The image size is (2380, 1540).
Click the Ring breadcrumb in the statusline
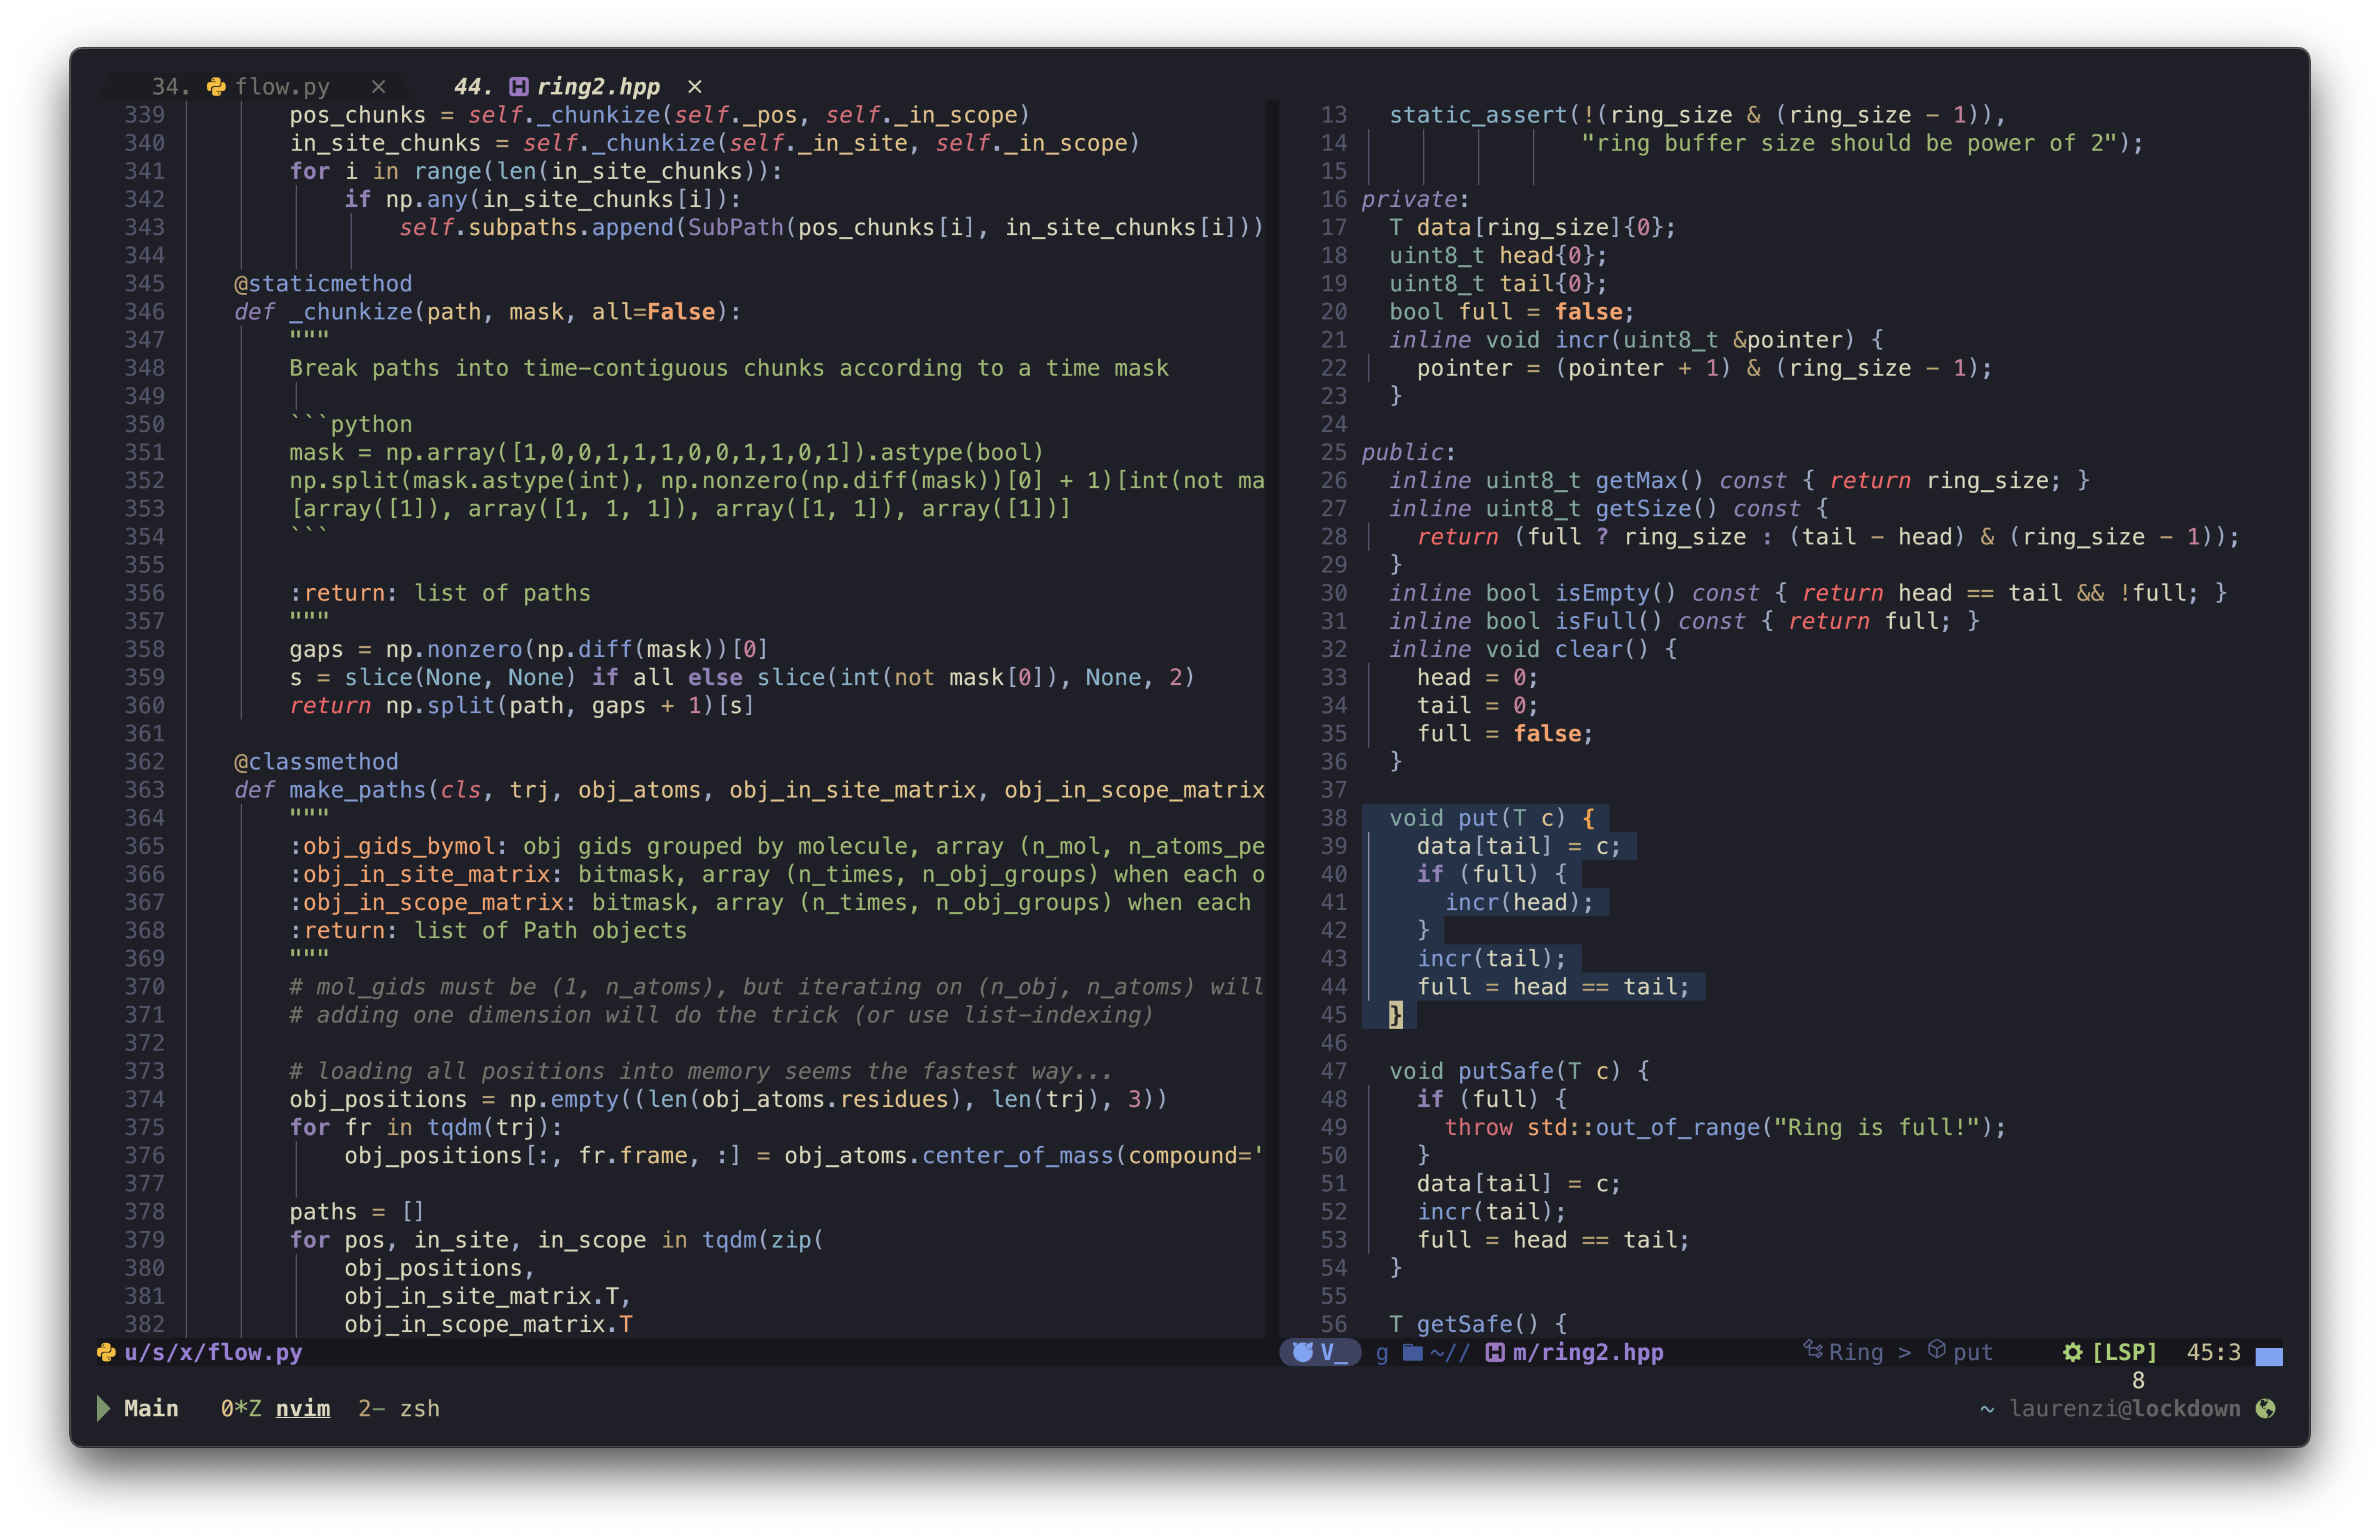point(1855,1352)
